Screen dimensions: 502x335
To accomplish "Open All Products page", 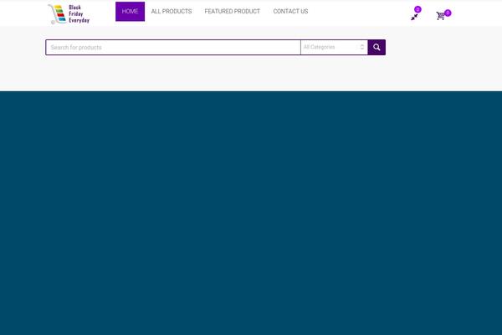I will 172,12.
